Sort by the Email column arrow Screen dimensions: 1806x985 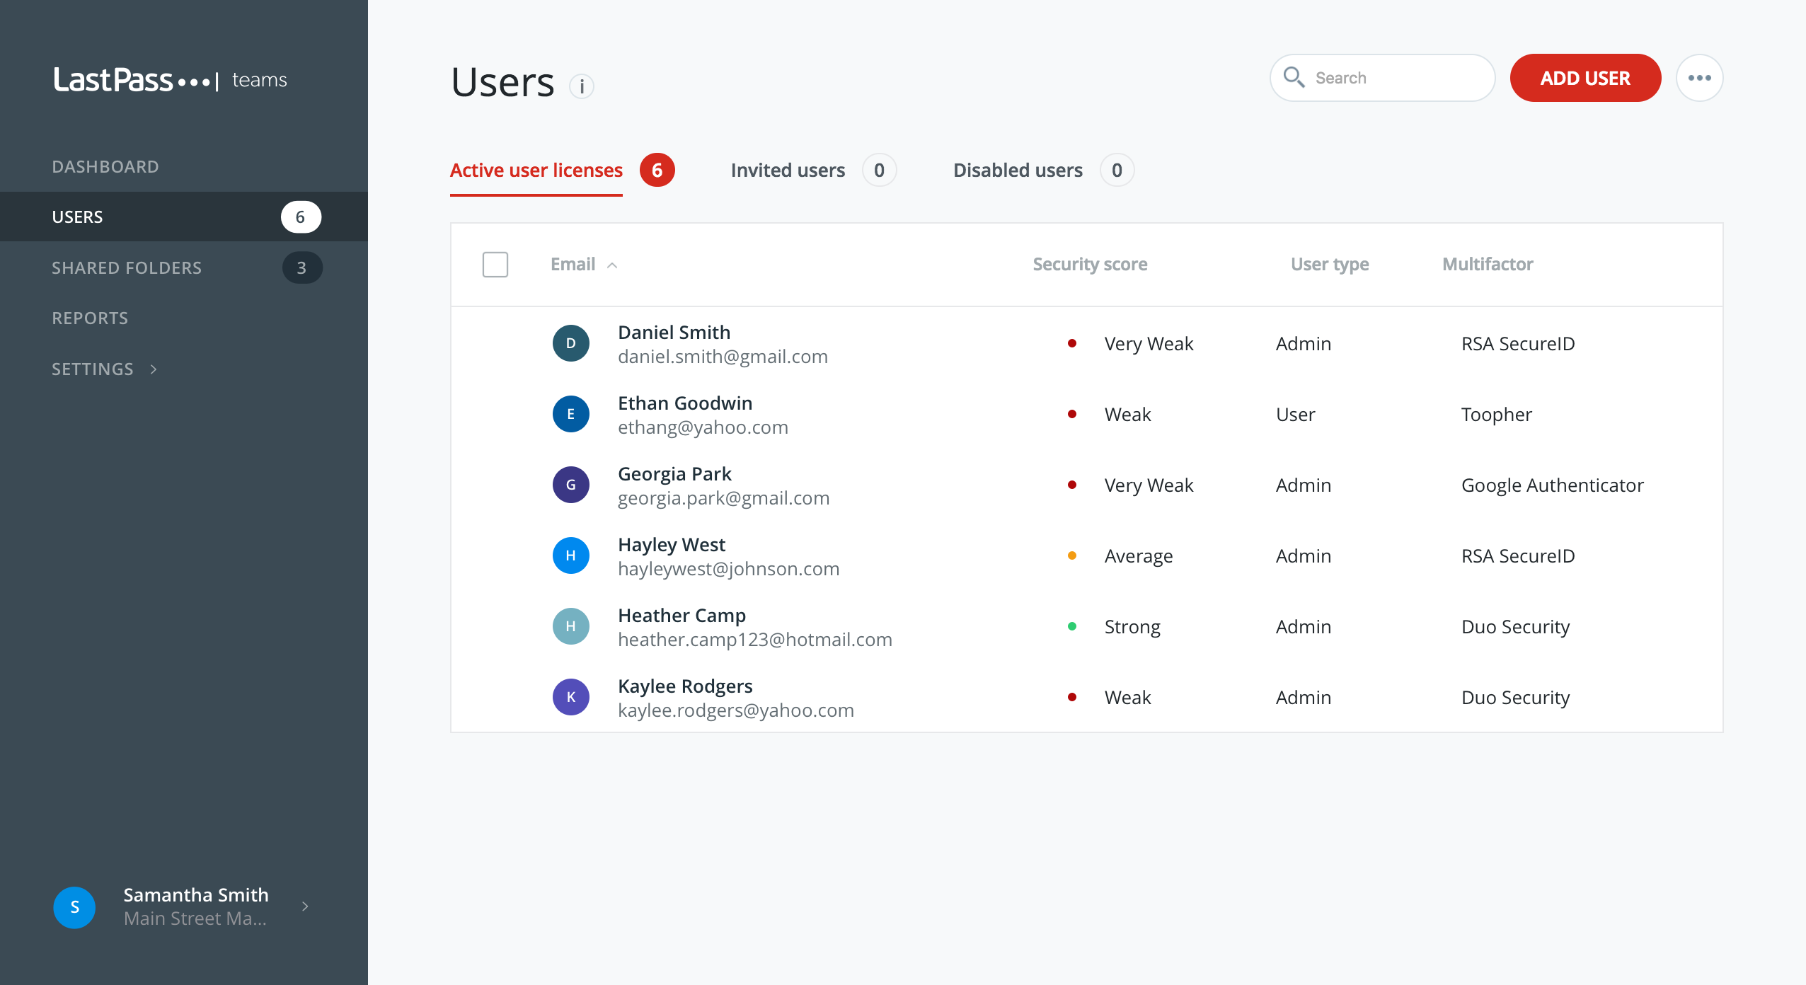613,265
